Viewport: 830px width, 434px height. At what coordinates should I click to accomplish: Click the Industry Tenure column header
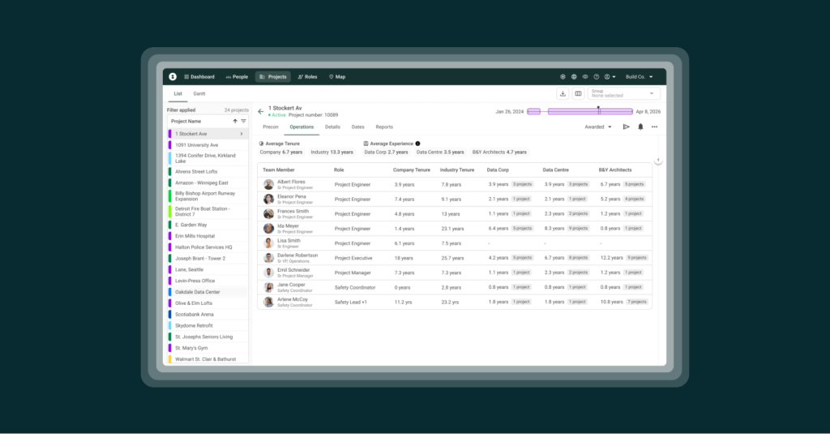[457, 170]
